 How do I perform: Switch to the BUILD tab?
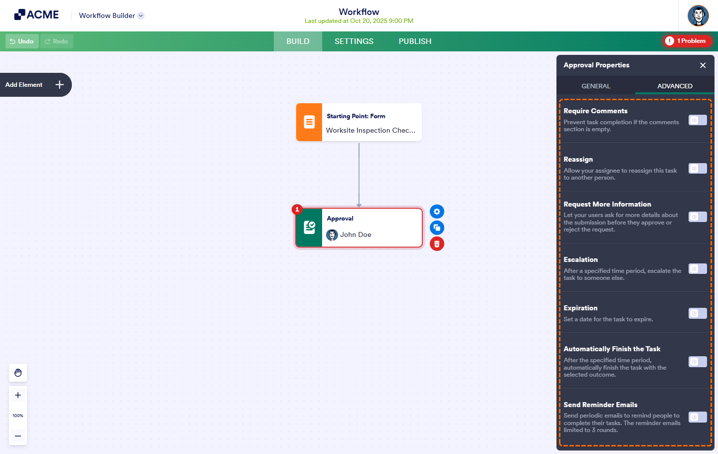[x=298, y=41]
